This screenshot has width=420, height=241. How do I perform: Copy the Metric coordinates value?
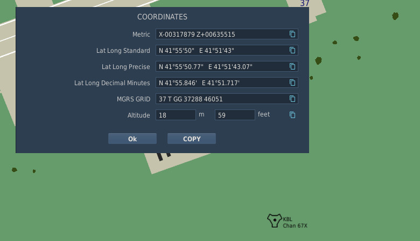coord(292,35)
